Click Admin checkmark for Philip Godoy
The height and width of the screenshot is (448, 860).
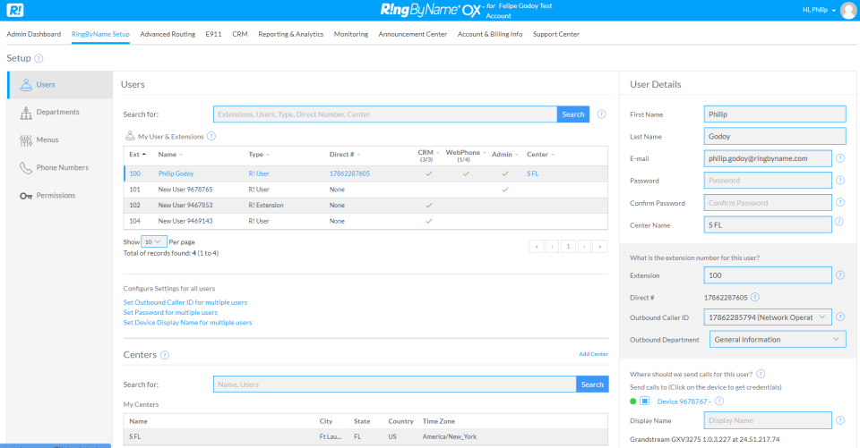click(504, 173)
